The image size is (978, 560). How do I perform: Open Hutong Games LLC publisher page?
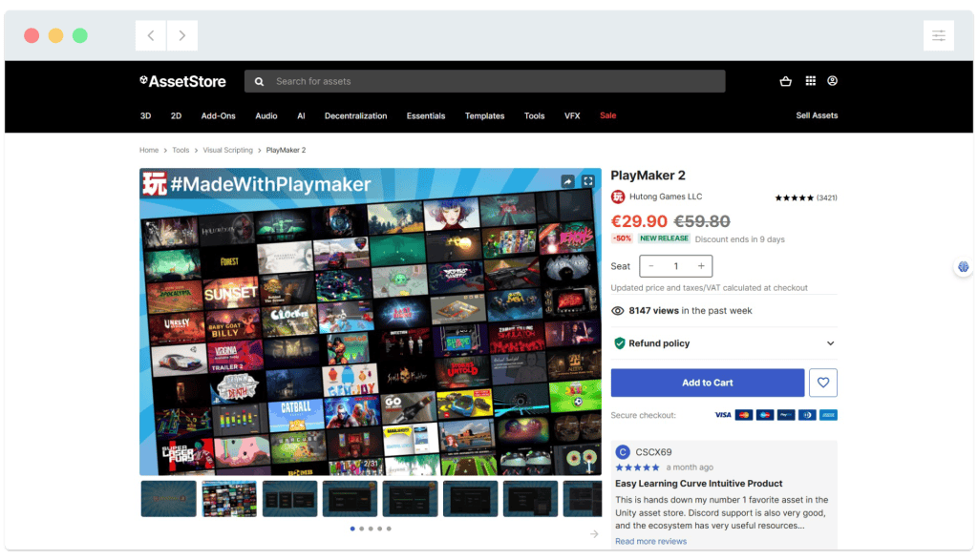point(666,197)
